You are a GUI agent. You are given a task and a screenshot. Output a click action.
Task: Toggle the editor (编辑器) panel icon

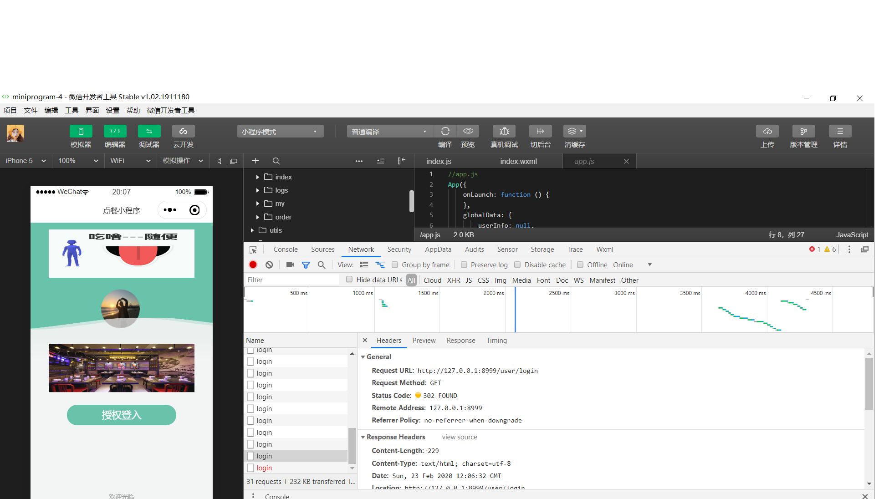pos(115,131)
